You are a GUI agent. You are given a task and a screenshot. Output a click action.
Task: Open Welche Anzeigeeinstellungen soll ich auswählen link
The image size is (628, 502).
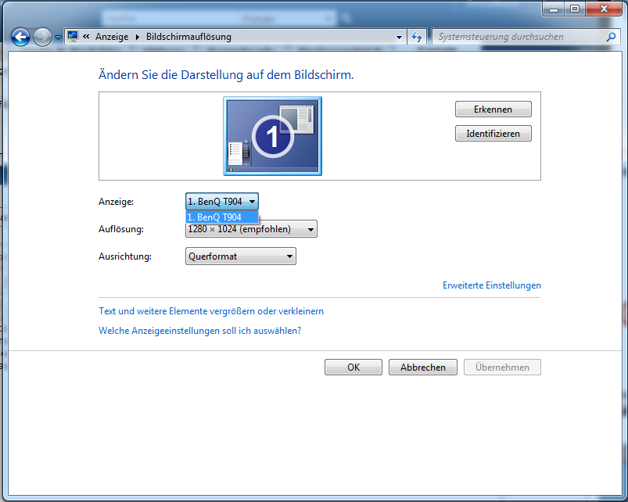click(x=200, y=331)
